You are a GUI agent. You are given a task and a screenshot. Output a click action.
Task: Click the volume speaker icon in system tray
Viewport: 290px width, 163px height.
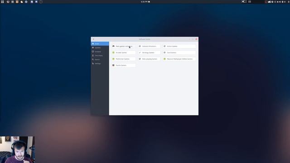(x=280, y=2)
